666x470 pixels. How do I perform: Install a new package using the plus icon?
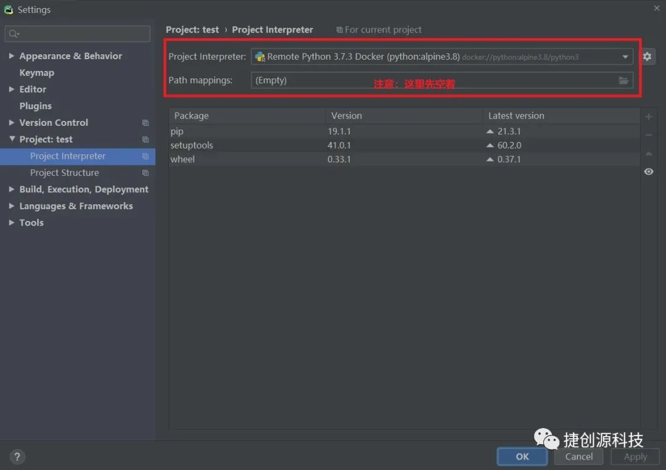(648, 116)
